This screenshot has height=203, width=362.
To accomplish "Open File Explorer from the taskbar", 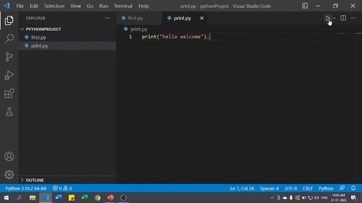I will click(32, 198).
